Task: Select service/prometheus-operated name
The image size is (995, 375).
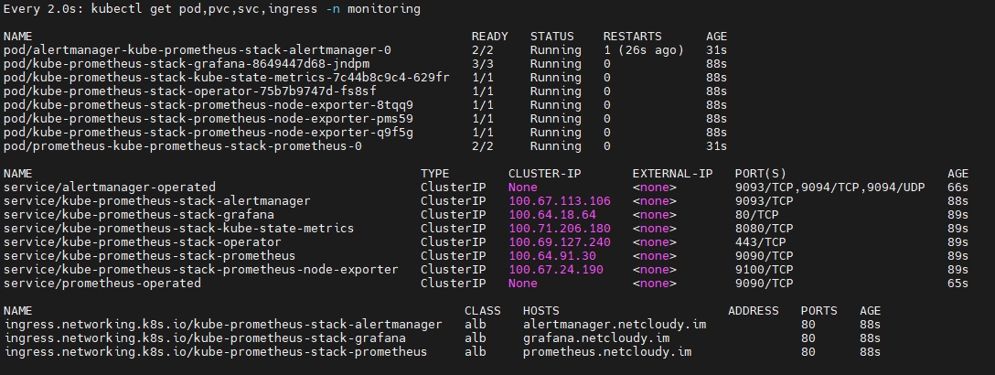Action: [x=102, y=283]
